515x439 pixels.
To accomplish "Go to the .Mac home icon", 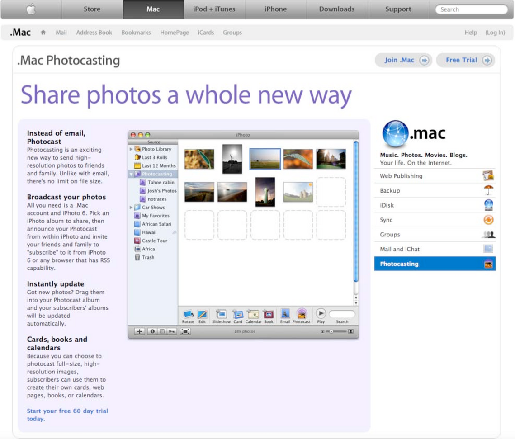I will (x=43, y=32).
